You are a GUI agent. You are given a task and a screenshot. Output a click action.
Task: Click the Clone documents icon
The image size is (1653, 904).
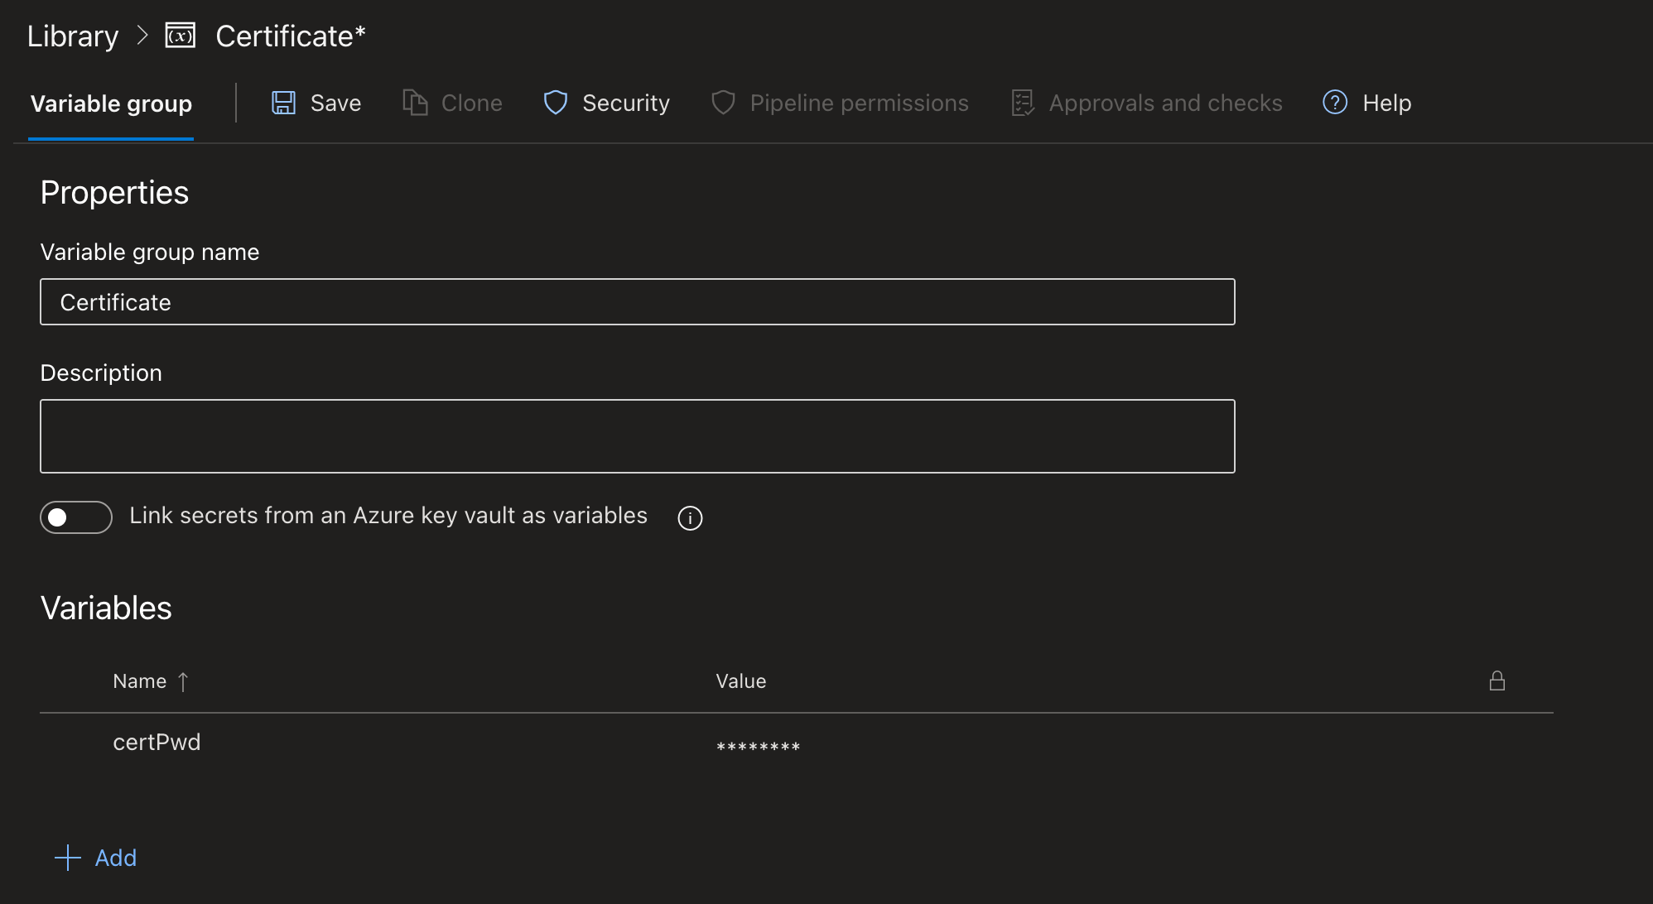(x=415, y=103)
